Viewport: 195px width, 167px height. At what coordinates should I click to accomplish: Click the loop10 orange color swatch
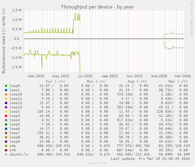[6, 94]
